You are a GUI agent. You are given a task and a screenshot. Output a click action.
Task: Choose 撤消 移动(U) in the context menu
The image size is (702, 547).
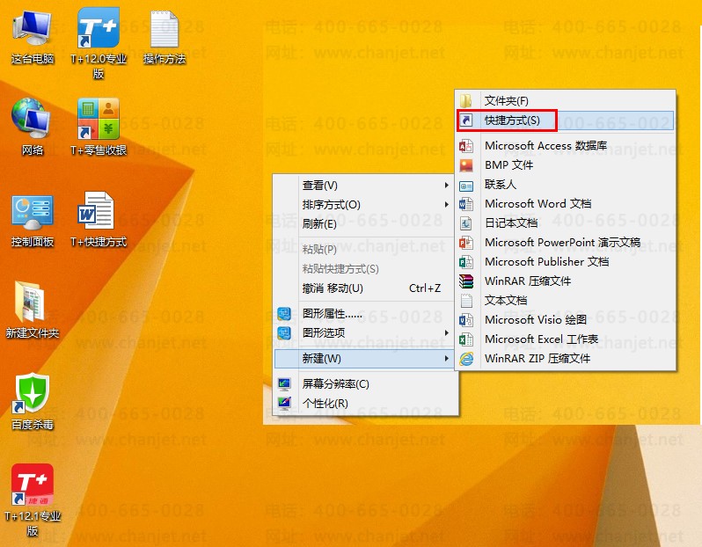366,288
